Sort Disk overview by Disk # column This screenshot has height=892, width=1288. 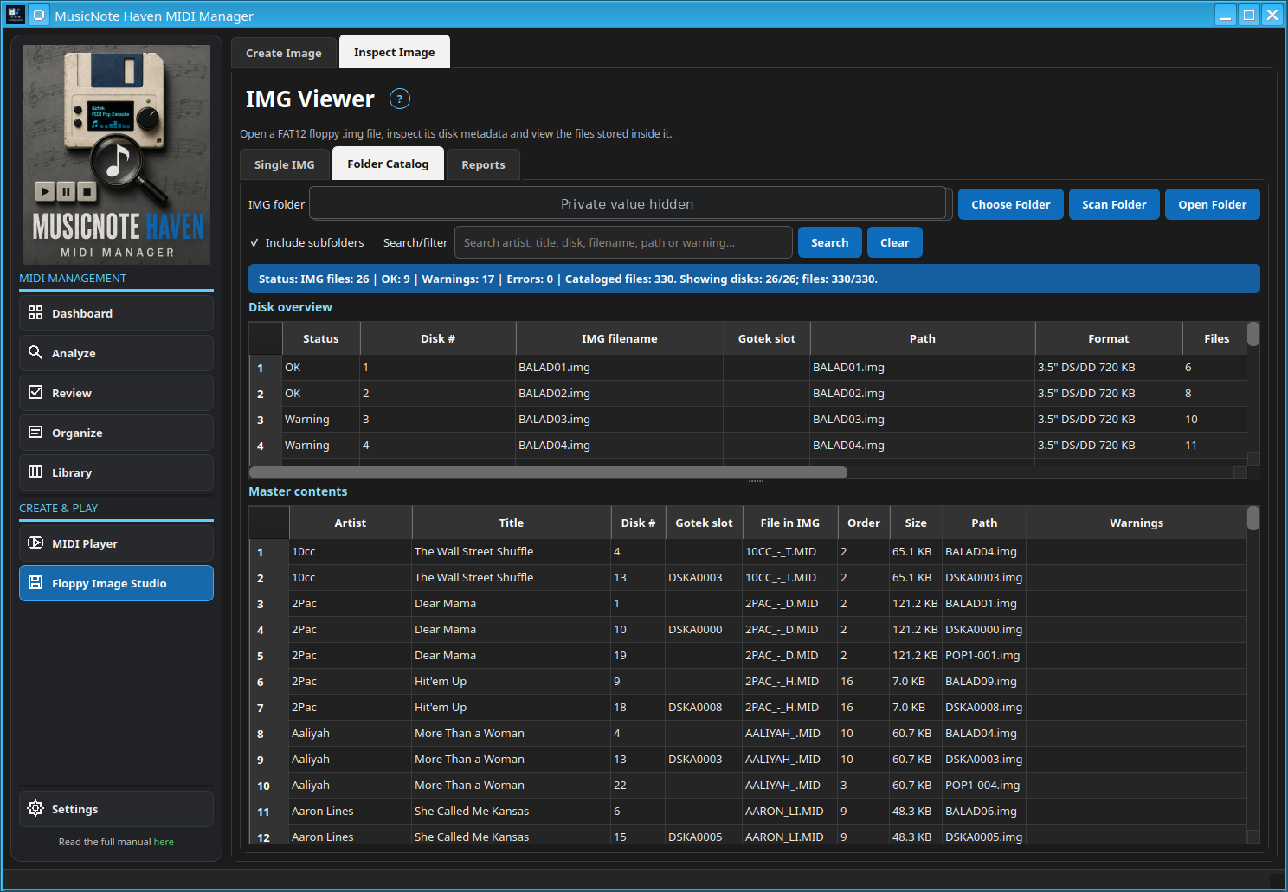tap(438, 338)
